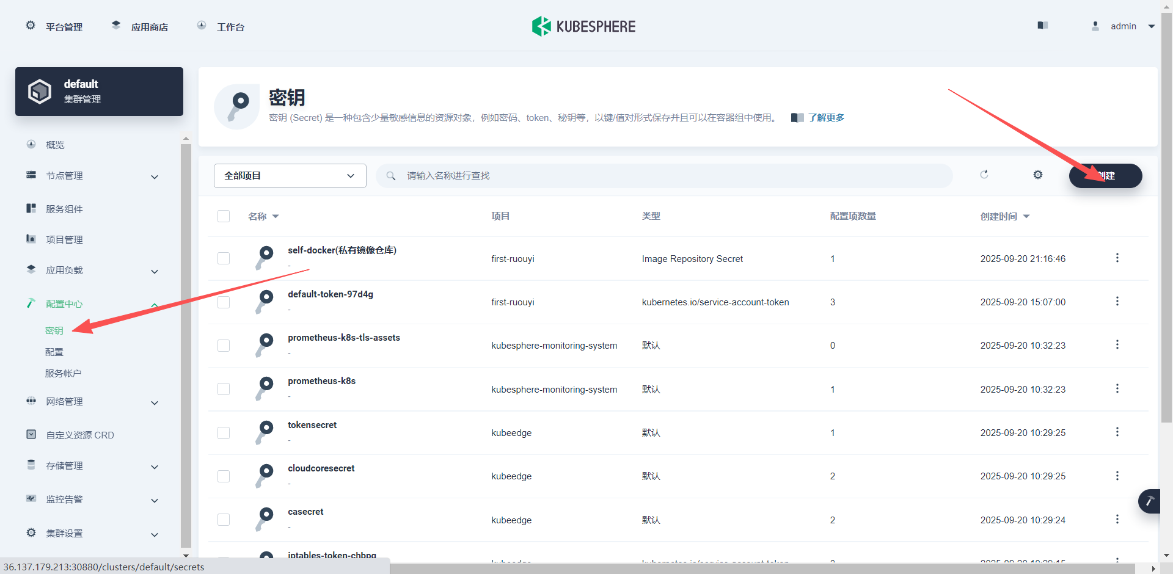Open actions menu for tokensecret row

click(1117, 432)
